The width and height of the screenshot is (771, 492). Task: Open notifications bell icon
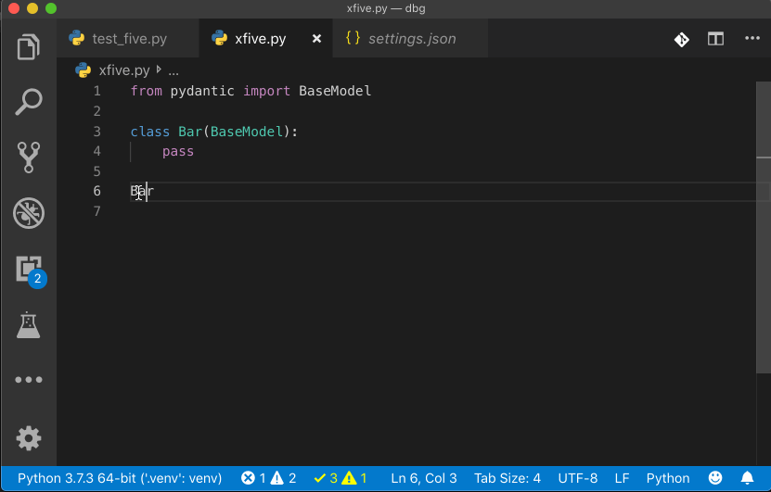click(747, 477)
